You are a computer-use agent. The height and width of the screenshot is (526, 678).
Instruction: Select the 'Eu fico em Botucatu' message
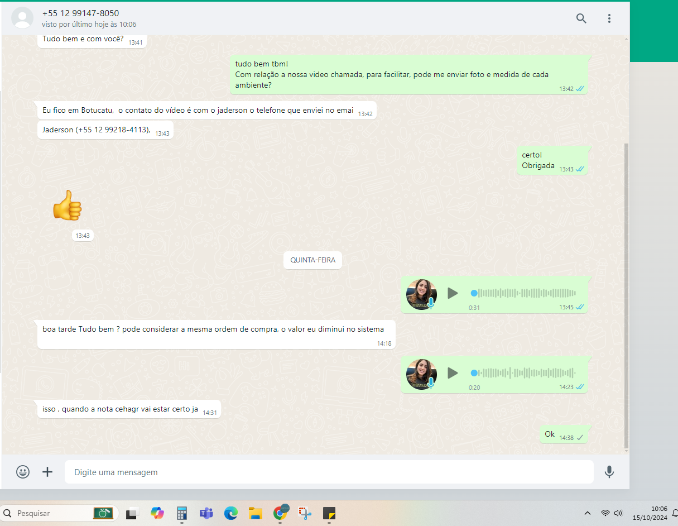pyautogui.click(x=207, y=111)
